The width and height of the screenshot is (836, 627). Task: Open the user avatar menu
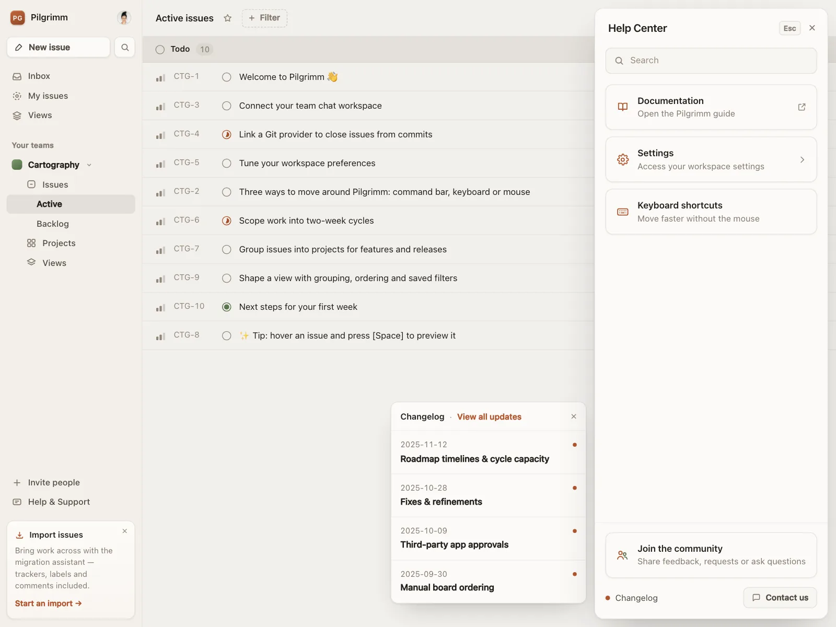(124, 18)
